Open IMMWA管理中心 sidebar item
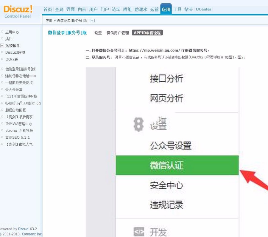This screenshot has width=268, height=237. coord(18,124)
